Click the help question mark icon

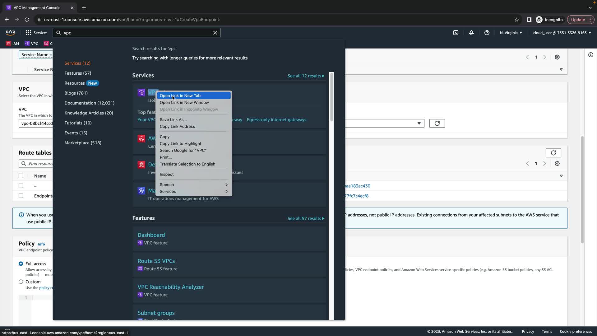click(x=487, y=33)
